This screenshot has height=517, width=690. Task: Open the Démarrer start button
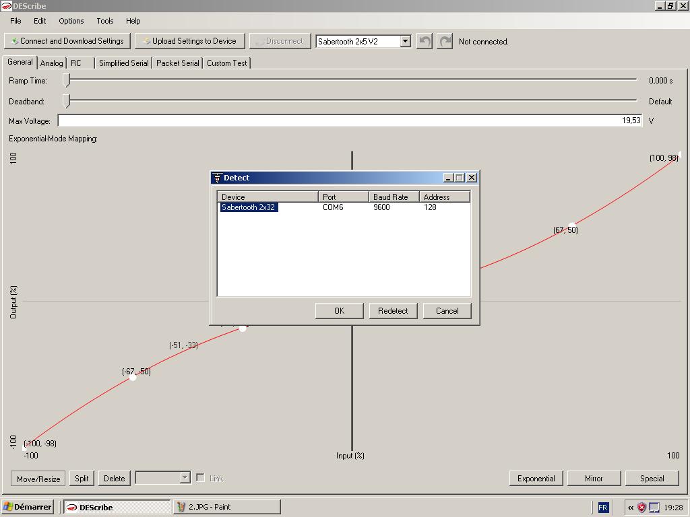(28, 507)
